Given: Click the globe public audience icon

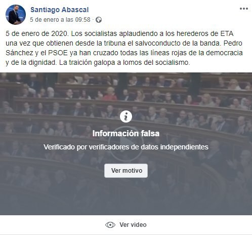Looking at the screenshot, I should pos(99,20).
